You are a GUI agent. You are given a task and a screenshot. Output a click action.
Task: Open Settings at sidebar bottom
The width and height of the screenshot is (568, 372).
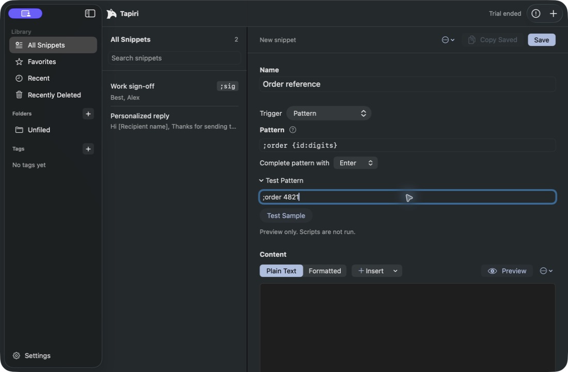pyautogui.click(x=32, y=355)
